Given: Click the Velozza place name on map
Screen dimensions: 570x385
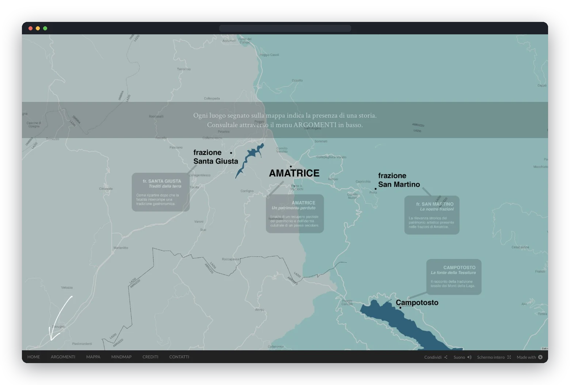Looking at the screenshot, I should [x=67, y=287].
